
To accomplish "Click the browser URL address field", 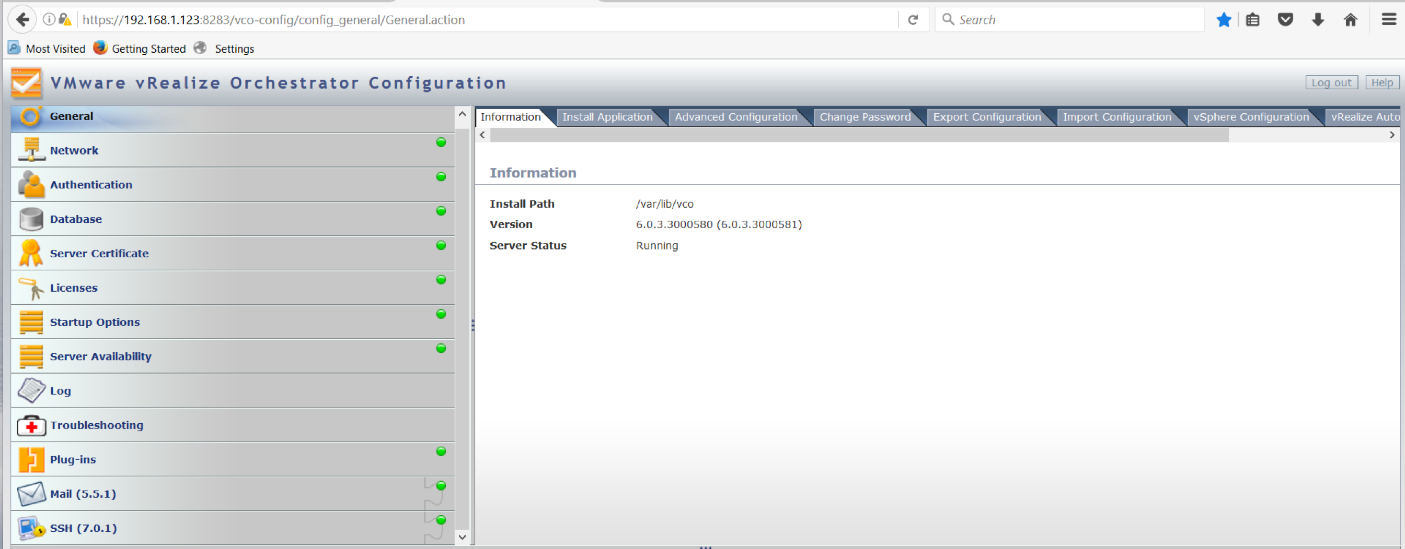I will point(488,20).
